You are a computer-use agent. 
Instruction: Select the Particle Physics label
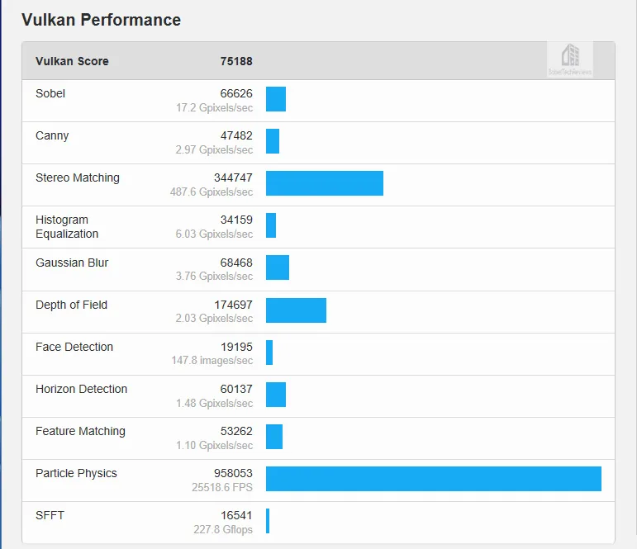[76, 474]
